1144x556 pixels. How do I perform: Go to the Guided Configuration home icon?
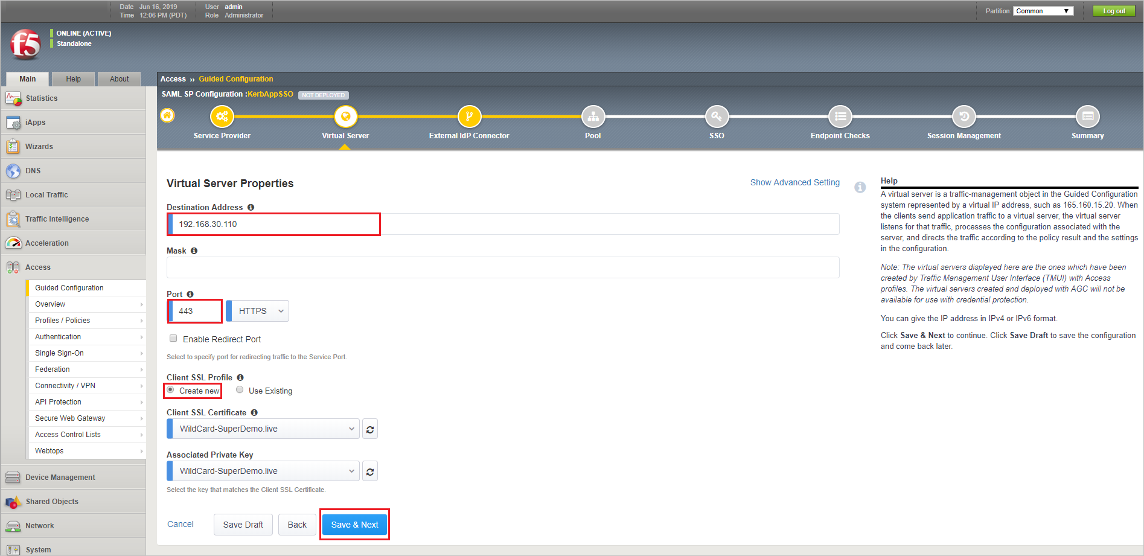click(x=167, y=115)
